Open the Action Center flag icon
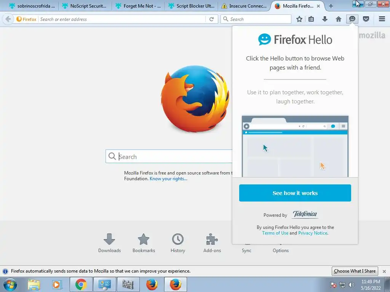This screenshot has height=292, width=390. 333,285
